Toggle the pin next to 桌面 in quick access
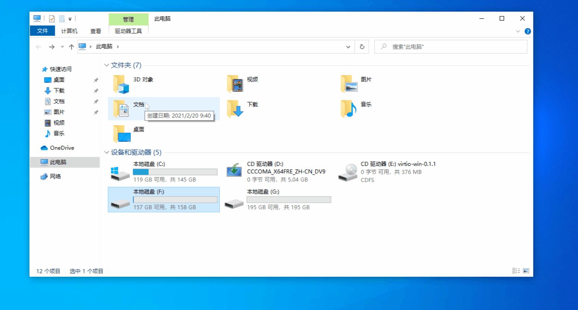Image resolution: width=578 pixels, height=310 pixels. (96, 80)
